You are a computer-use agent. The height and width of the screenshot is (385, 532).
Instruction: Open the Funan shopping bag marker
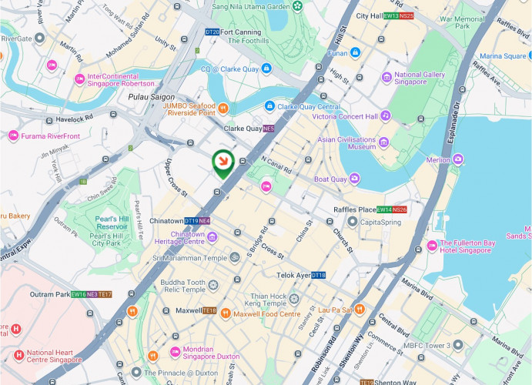tap(355, 53)
